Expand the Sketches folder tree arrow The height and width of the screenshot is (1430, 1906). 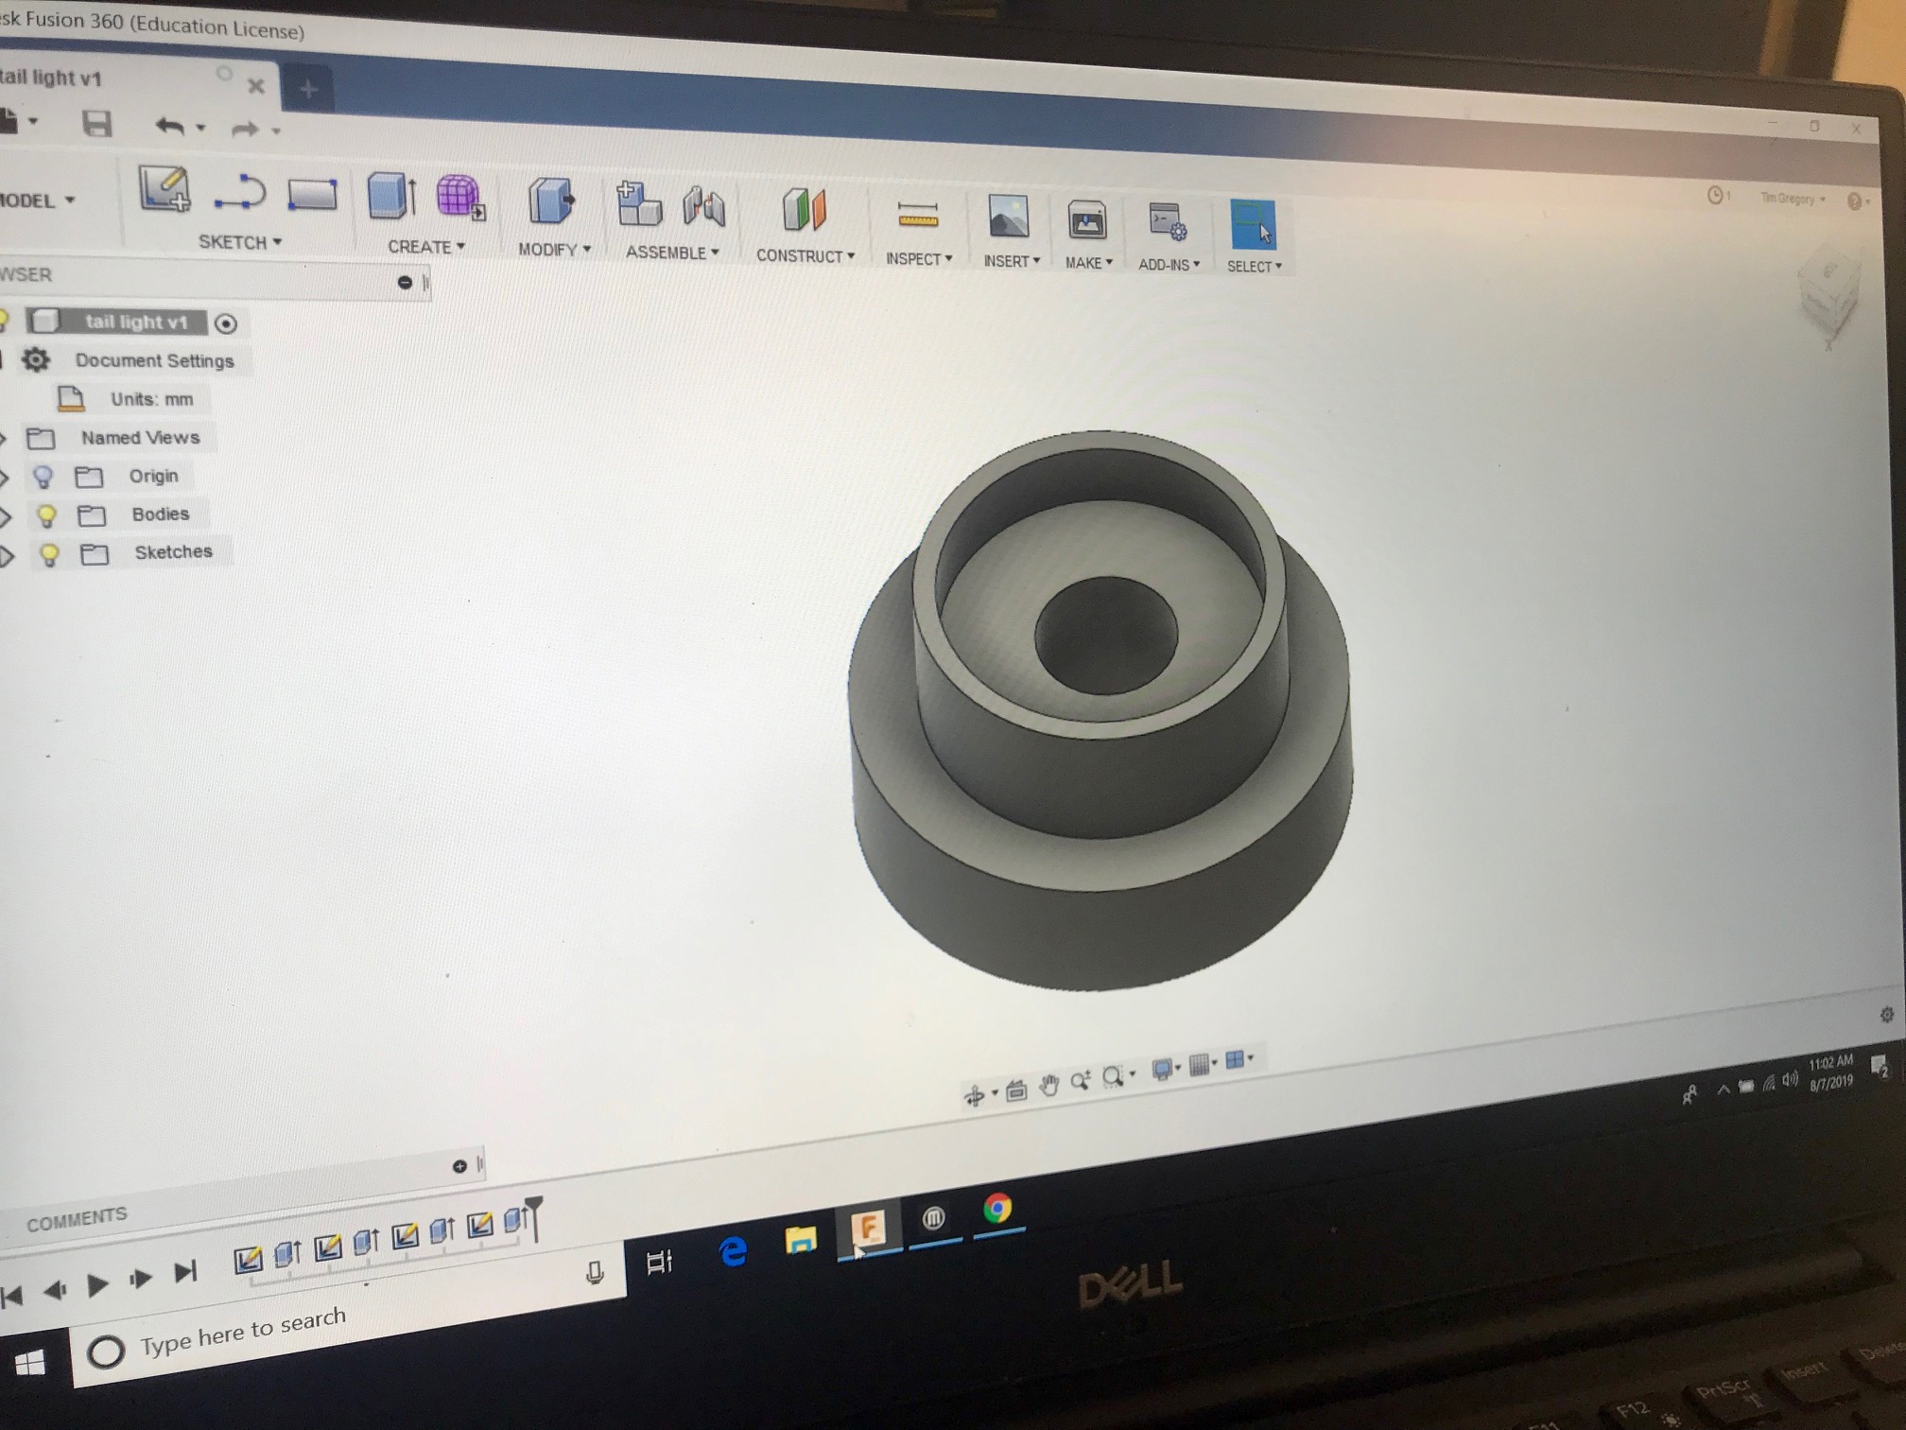pyautogui.click(x=8, y=556)
